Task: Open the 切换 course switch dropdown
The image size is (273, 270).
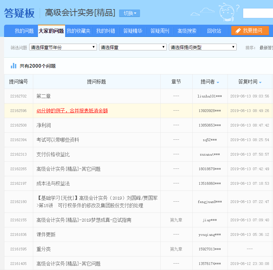Action: [x=130, y=13]
